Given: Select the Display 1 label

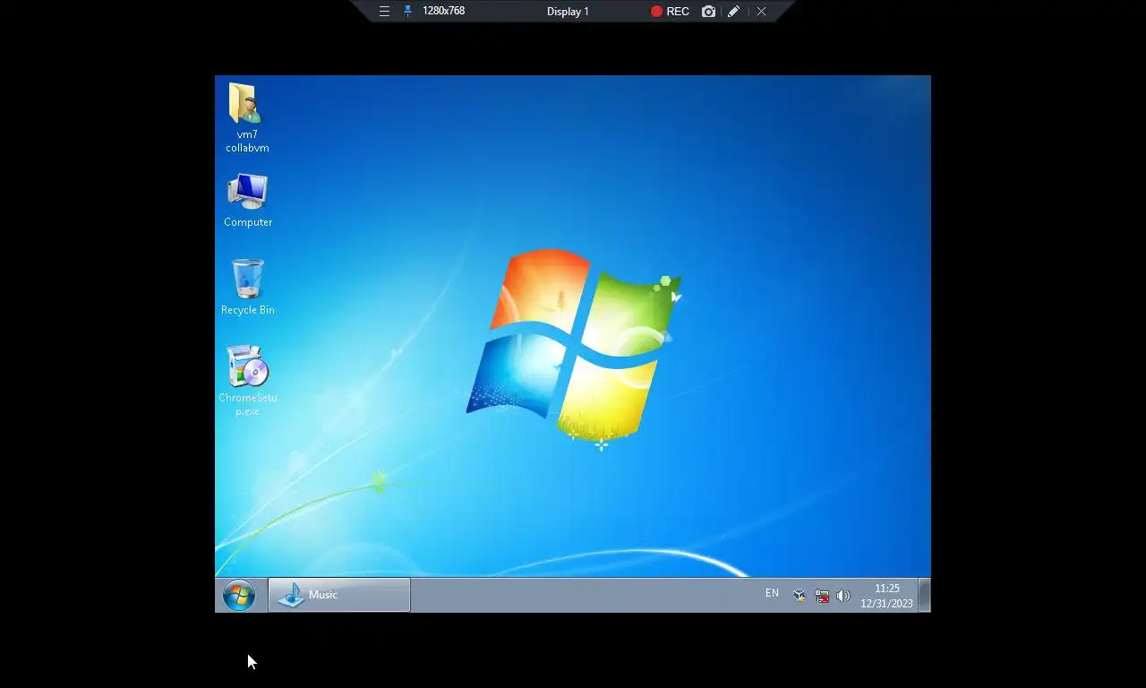Looking at the screenshot, I should click(x=568, y=12).
